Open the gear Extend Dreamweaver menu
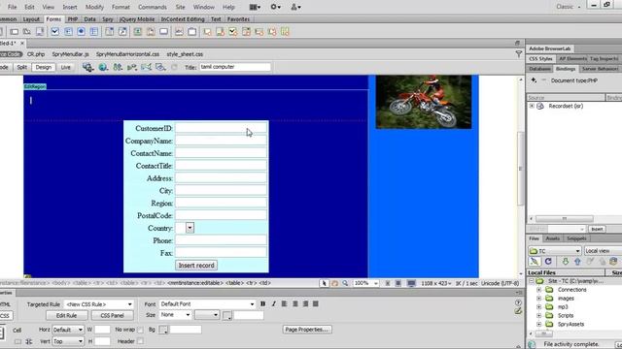 click(275, 7)
